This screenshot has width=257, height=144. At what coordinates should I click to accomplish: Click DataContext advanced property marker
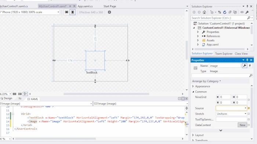pos(249,125)
